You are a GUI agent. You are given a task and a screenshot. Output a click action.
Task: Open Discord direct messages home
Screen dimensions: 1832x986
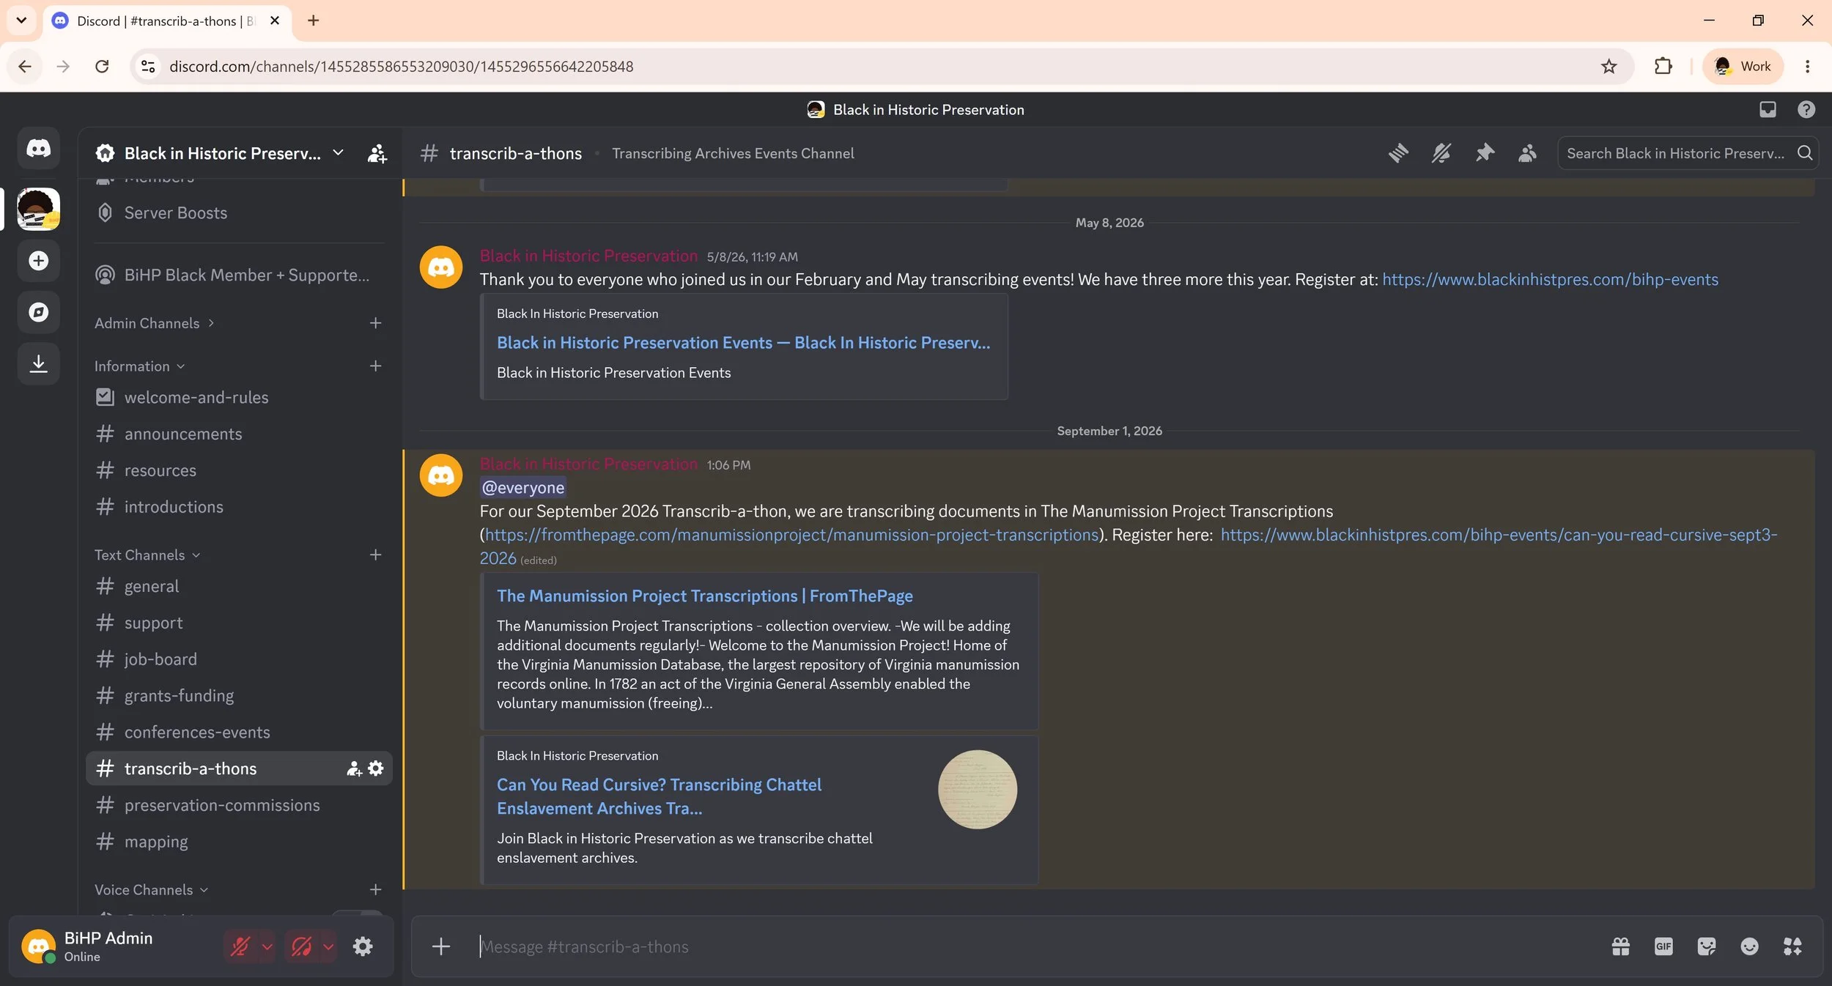pyautogui.click(x=39, y=149)
